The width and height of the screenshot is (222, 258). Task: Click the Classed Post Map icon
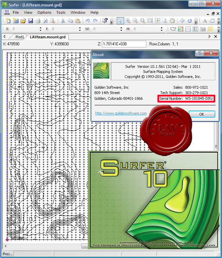(195, 29)
